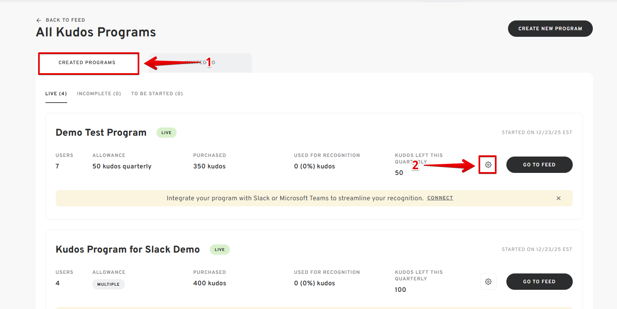
Task: Click the back arrow icon beside Back to Feed
Action: (x=39, y=20)
